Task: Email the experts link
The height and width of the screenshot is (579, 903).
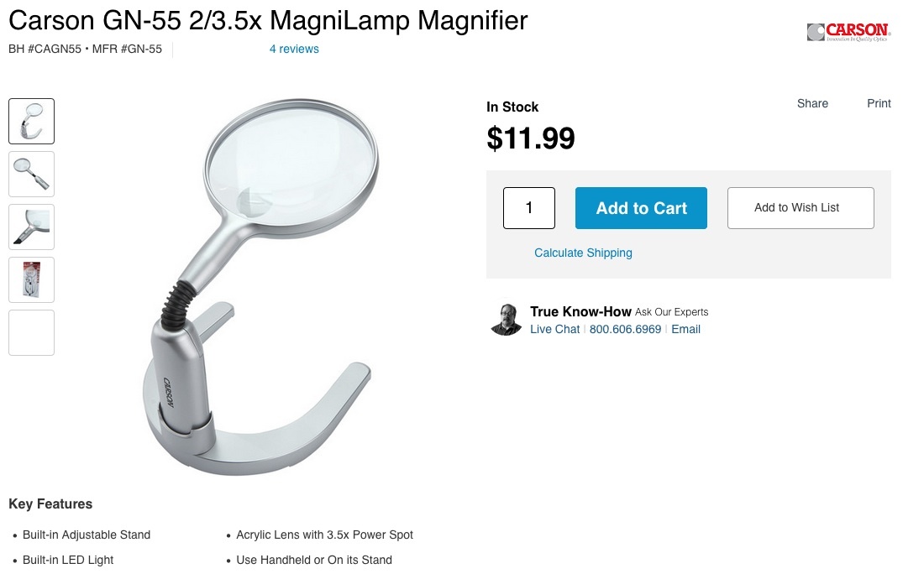Action: click(686, 329)
